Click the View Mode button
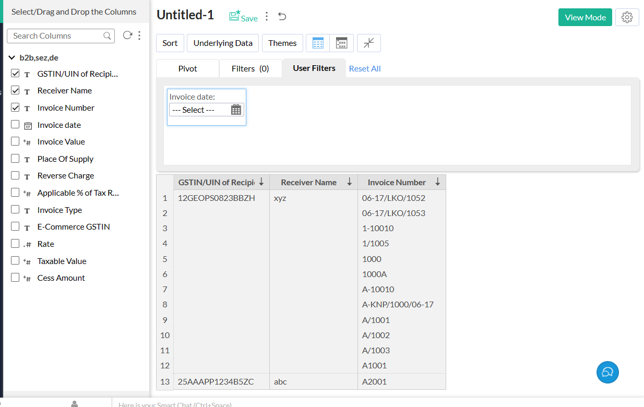 pos(585,17)
